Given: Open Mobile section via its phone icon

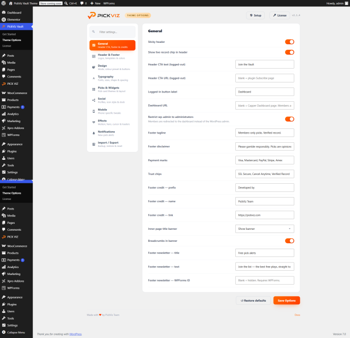Looking at the screenshot, I should coord(94,111).
